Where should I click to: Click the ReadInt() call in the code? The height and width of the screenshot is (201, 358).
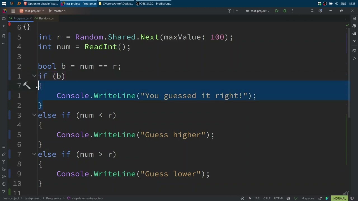[105, 47]
